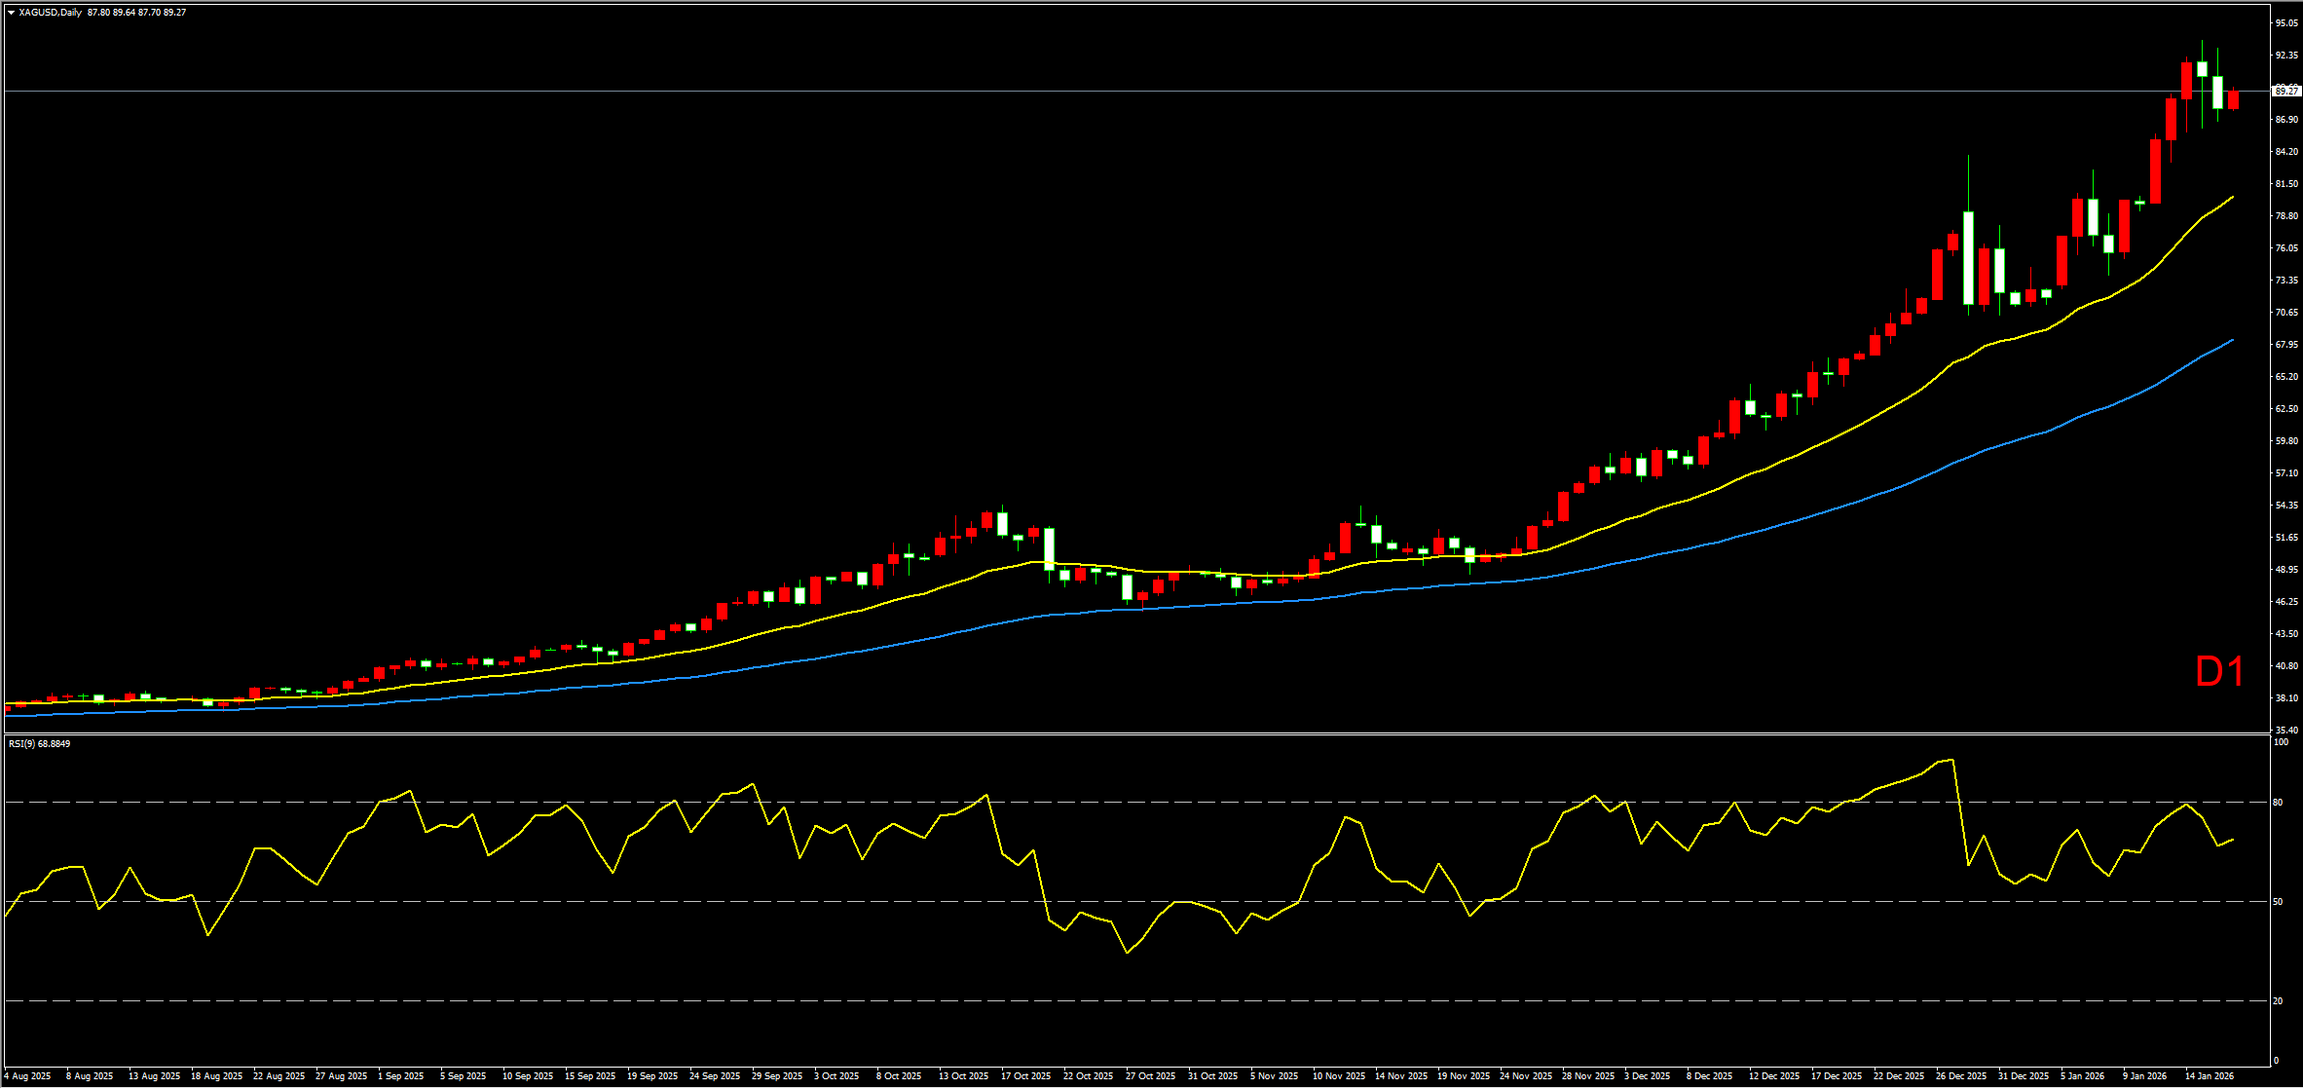Click the red D1 timeframe label

pos(2219,672)
